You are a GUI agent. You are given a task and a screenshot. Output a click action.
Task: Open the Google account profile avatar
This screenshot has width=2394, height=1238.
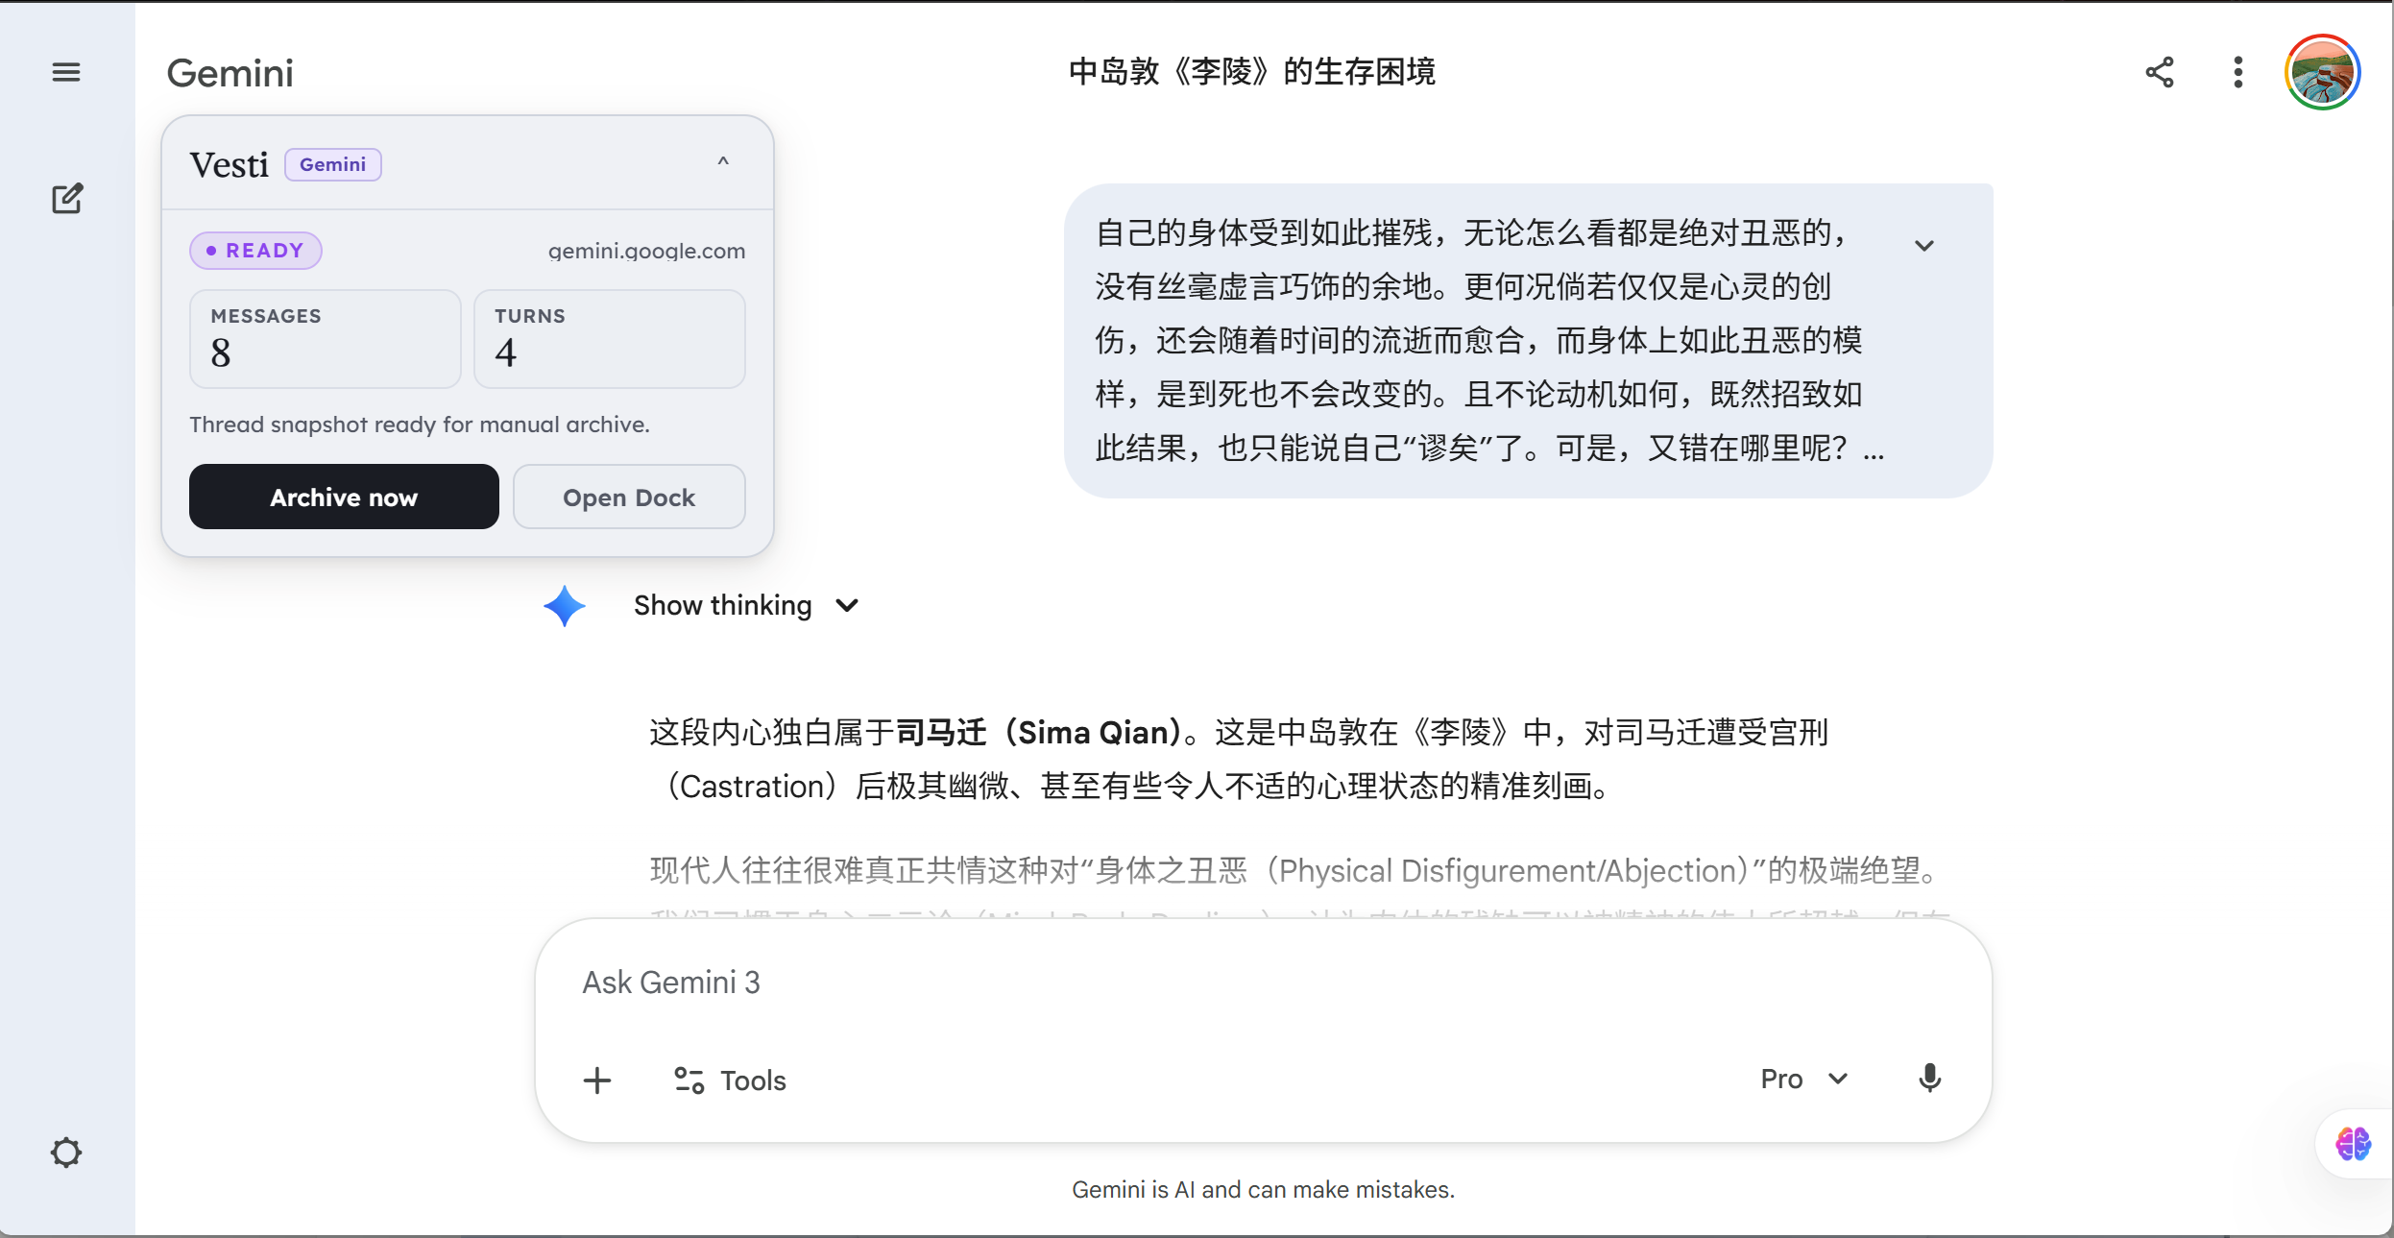coord(2323,73)
